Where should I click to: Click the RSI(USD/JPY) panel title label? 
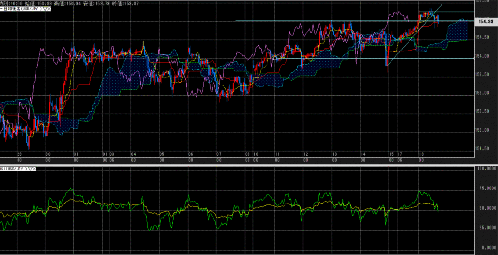point(13,169)
